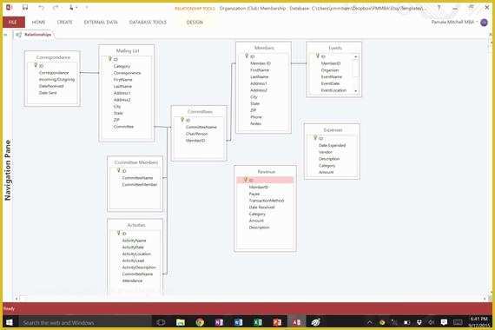Select FirstName field in Members table
This screenshot has width=495, height=330.
[x=260, y=70]
